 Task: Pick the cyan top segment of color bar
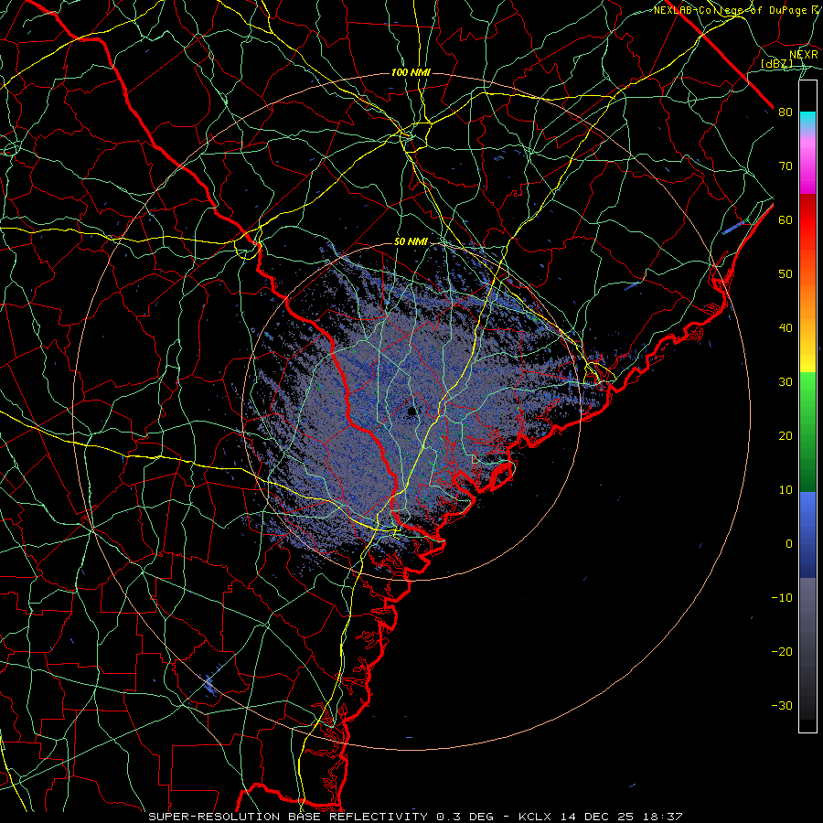[x=807, y=120]
